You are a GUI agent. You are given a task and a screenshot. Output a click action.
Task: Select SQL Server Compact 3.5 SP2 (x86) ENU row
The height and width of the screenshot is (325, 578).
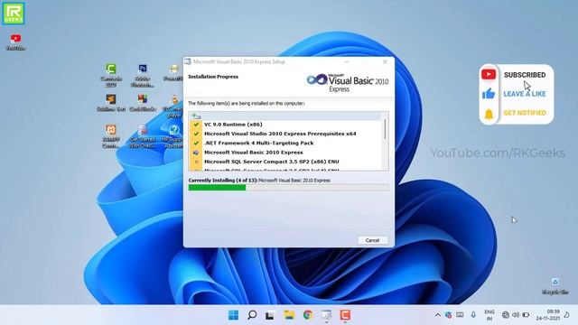(271, 162)
